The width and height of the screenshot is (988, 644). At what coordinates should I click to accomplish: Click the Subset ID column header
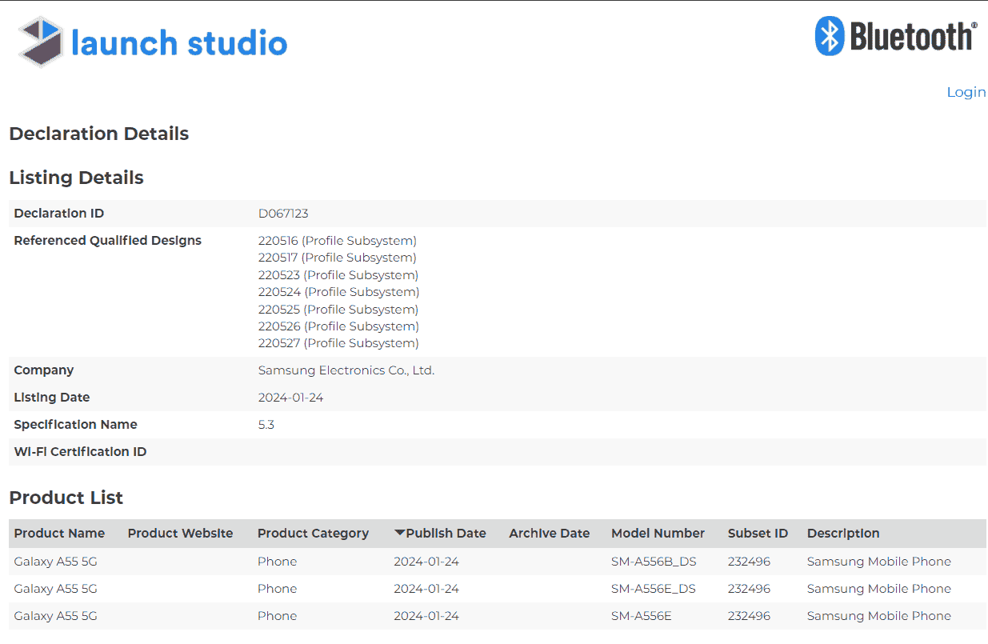coord(757,534)
